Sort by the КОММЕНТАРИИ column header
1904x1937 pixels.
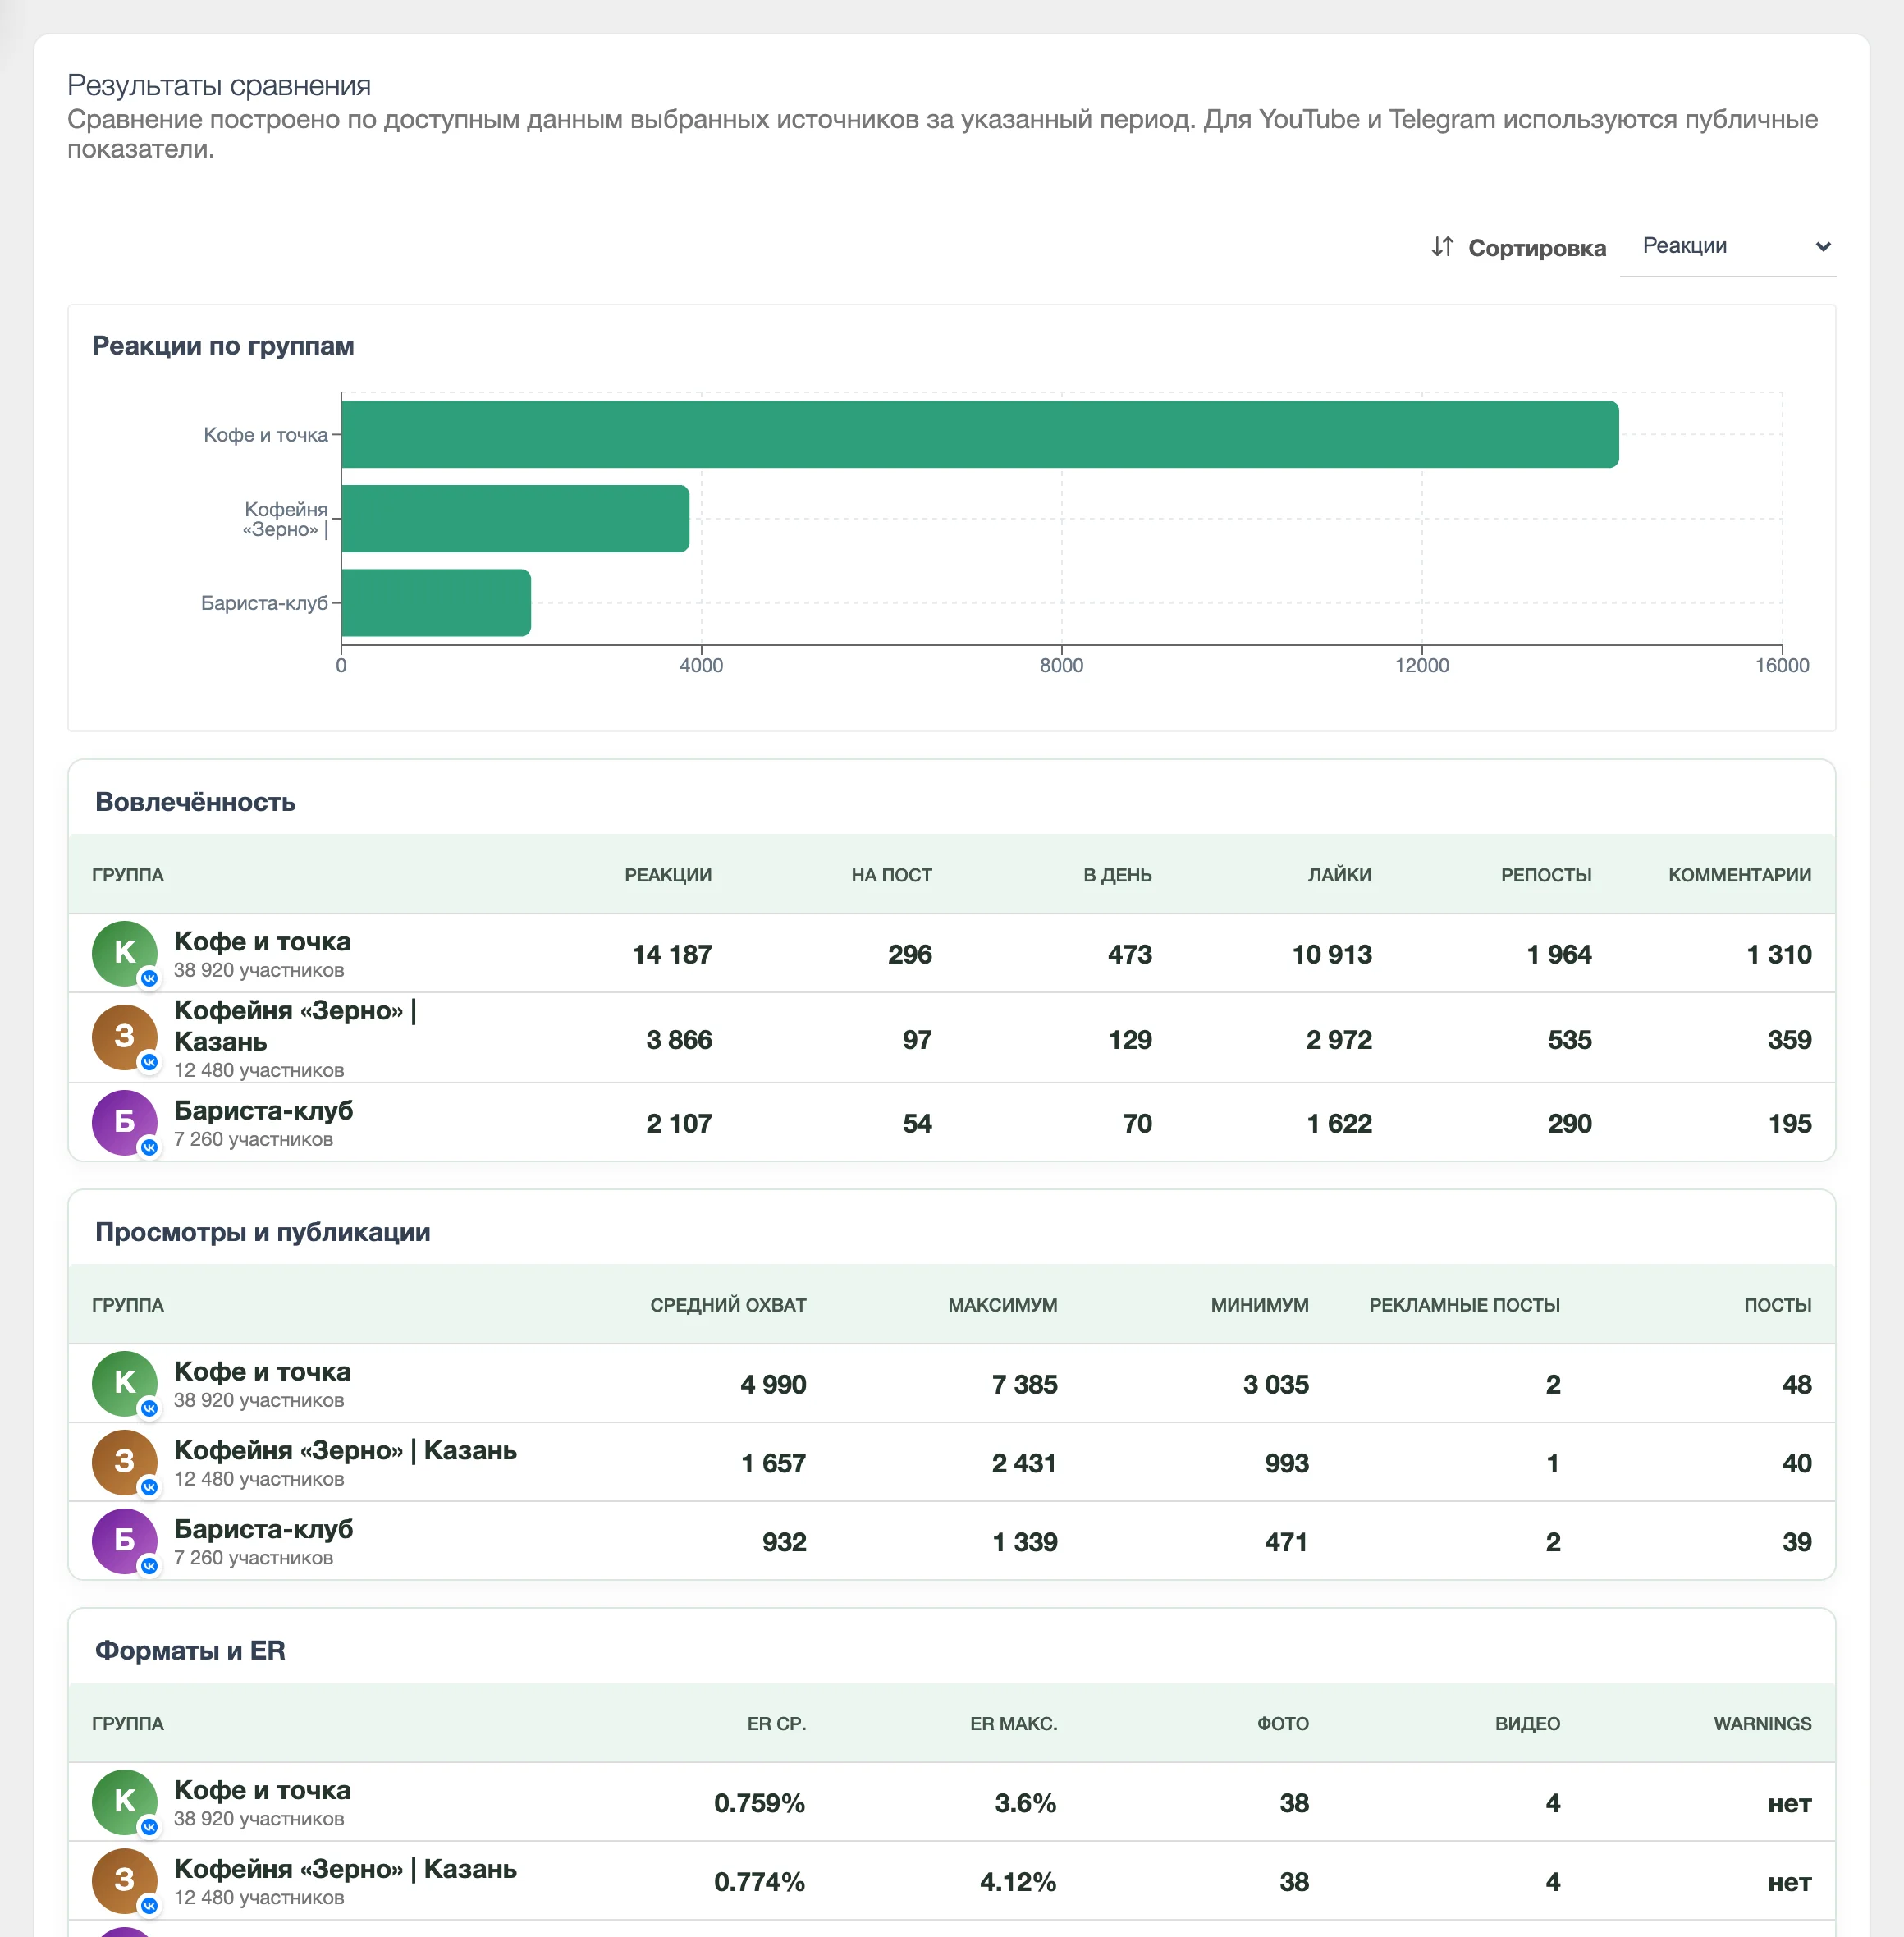tap(1740, 875)
